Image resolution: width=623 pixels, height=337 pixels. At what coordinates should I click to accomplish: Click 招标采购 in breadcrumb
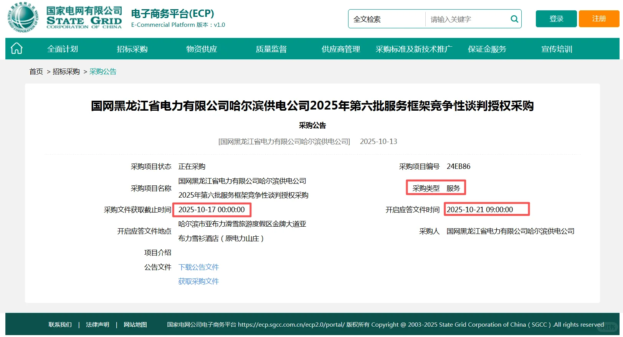click(x=66, y=72)
